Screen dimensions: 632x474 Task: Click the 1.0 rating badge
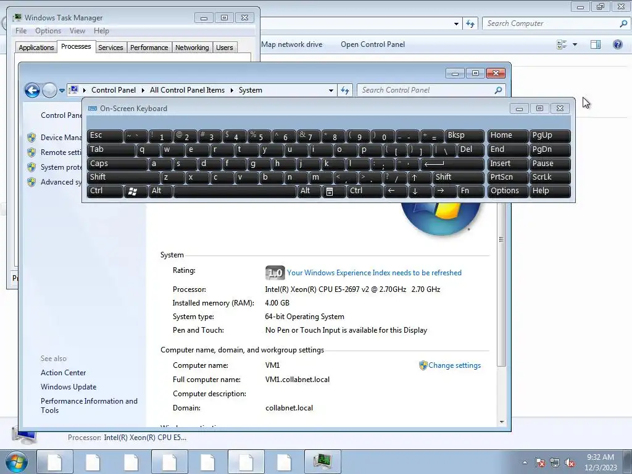point(275,273)
